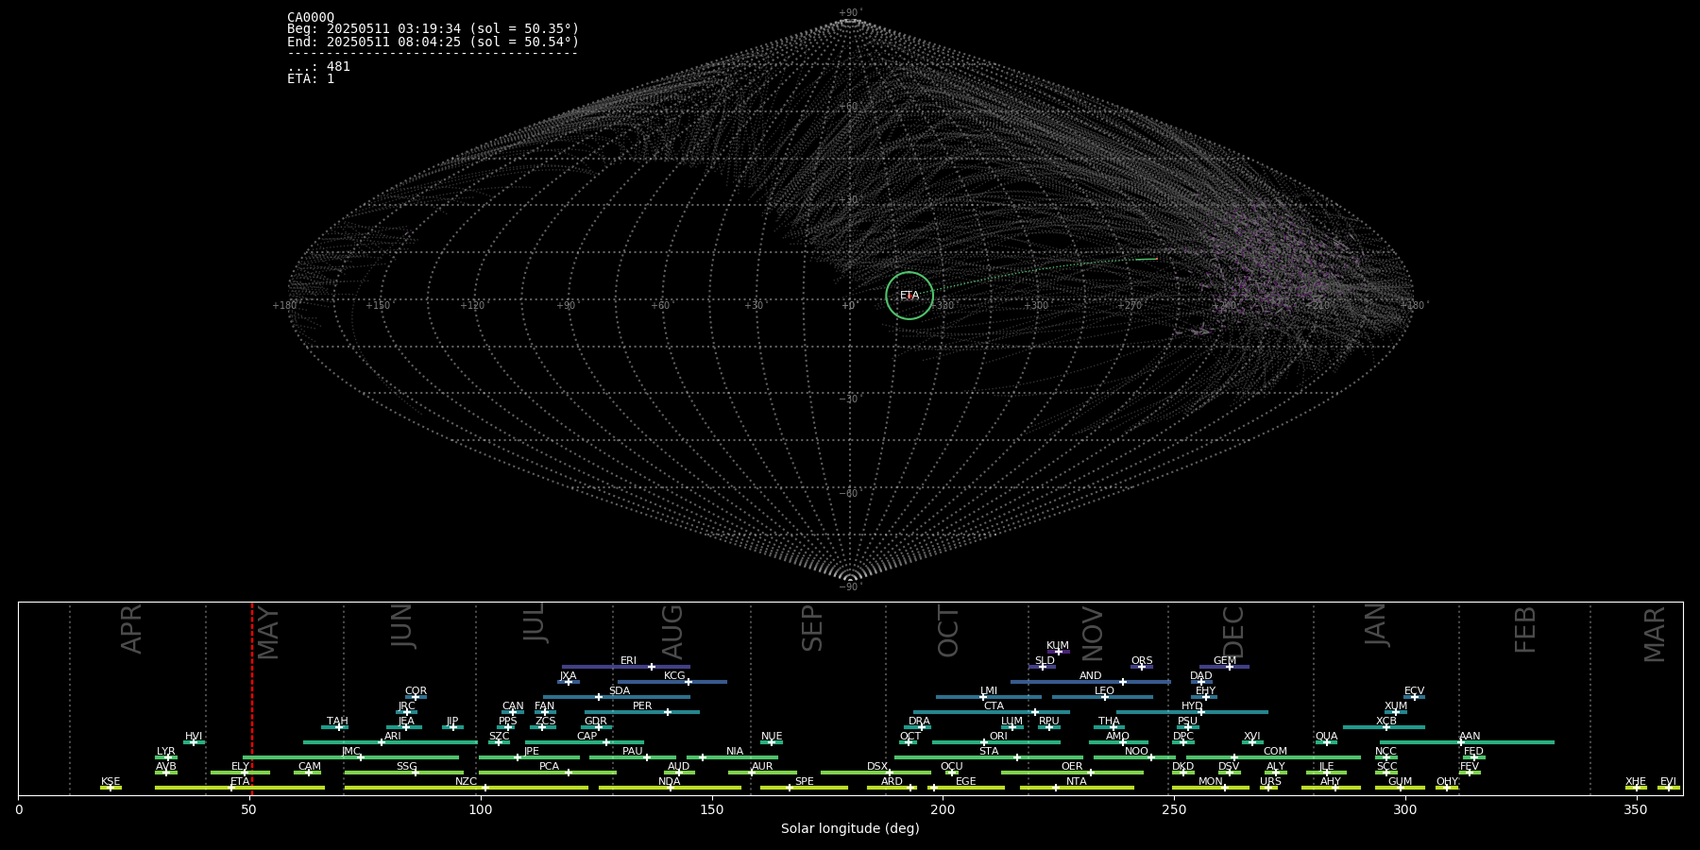Click the DRA shower label

pos(919,722)
